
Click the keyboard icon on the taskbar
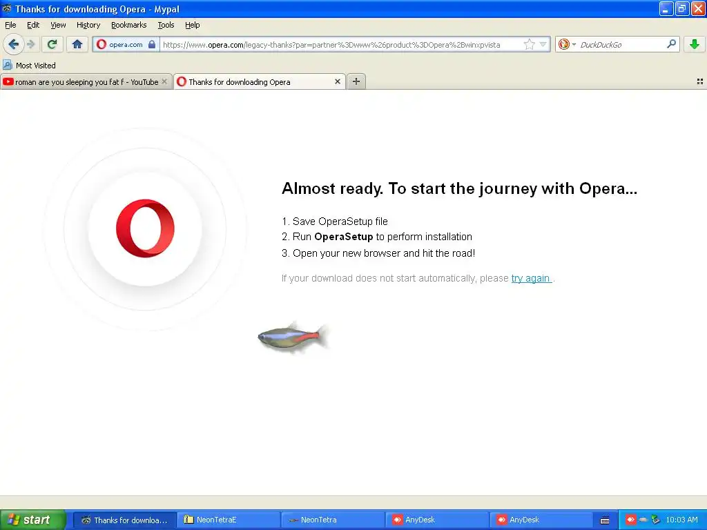pyautogui.click(x=605, y=520)
